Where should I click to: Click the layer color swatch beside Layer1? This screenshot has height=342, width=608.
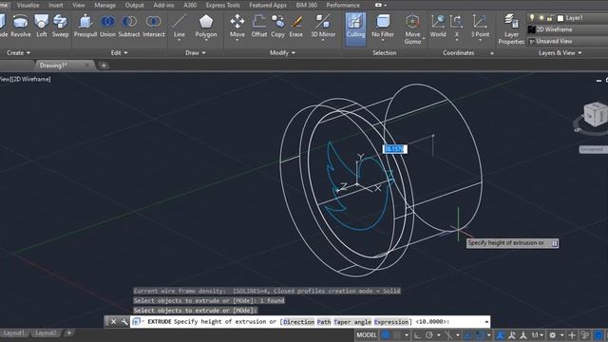pyautogui.click(x=560, y=18)
